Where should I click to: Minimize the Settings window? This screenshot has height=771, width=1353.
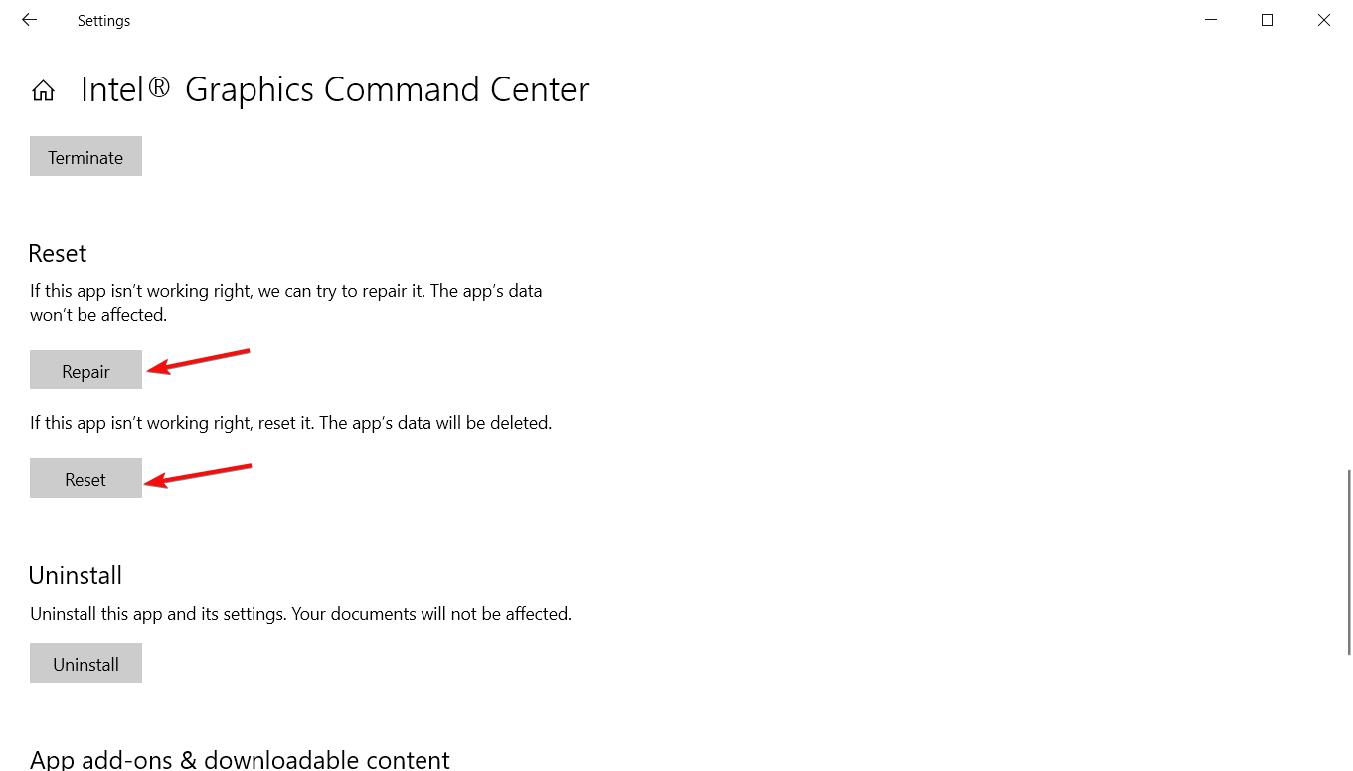click(1210, 20)
